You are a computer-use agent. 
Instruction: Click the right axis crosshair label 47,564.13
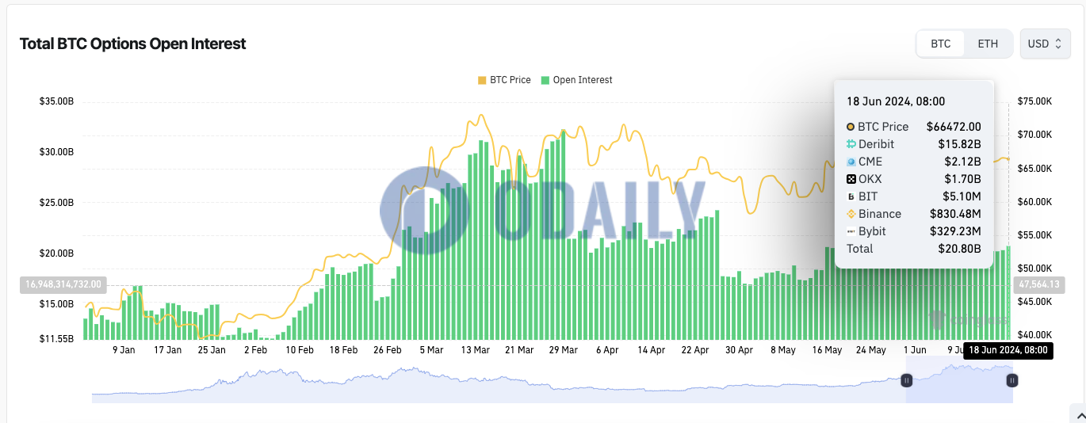[x=1040, y=284]
